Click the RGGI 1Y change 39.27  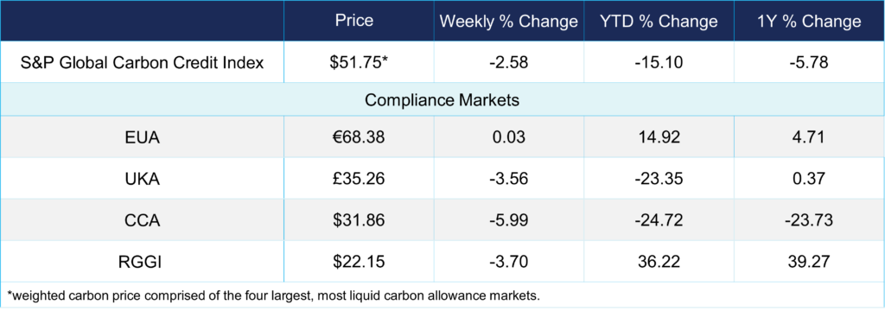[x=809, y=262]
